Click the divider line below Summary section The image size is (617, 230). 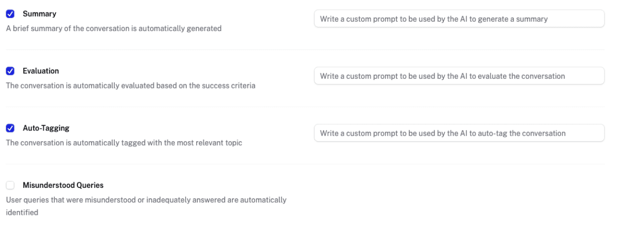(304, 50)
